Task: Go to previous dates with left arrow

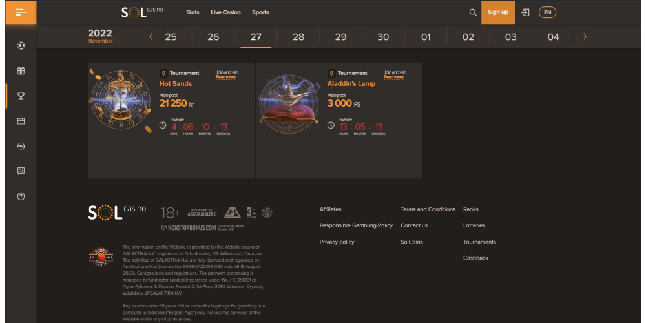Action: (x=151, y=37)
